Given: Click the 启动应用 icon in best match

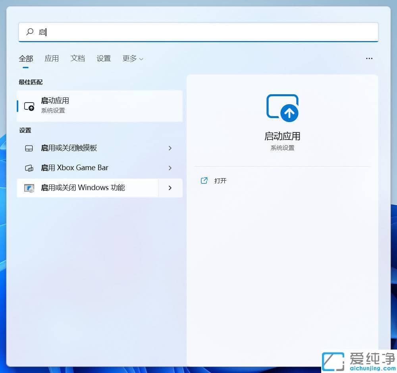Looking at the screenshot, I should [x=29, y=106].
